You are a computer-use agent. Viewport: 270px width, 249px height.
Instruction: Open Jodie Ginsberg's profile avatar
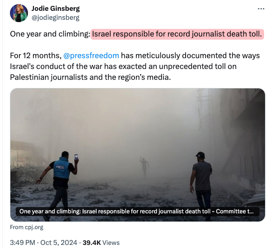click(x=19, y=13)
